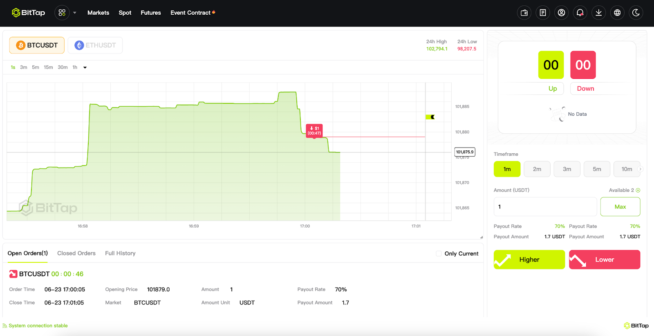654x336 pixels.
Task: Focus the Amount (USDT) input field
Action: coord(545,207)
